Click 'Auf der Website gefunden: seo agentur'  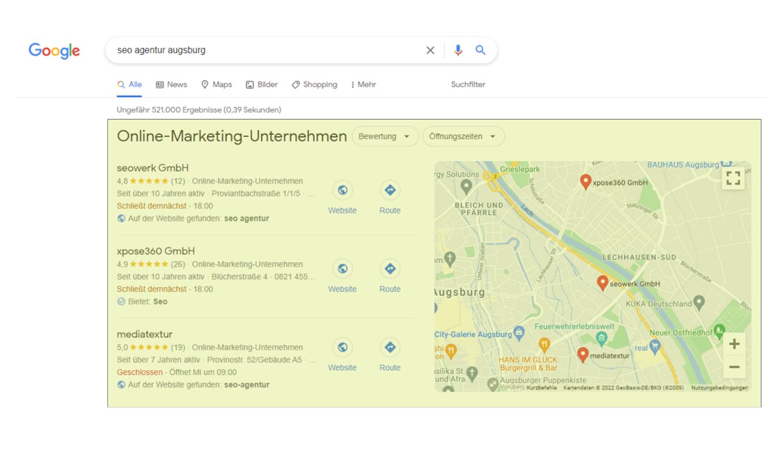coord(193,219)
